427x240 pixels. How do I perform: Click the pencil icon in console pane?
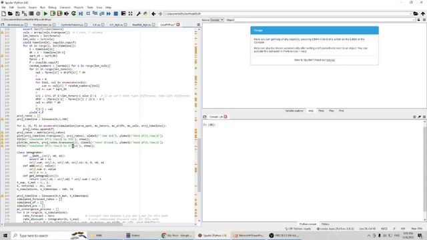click(x=420, y=117)
